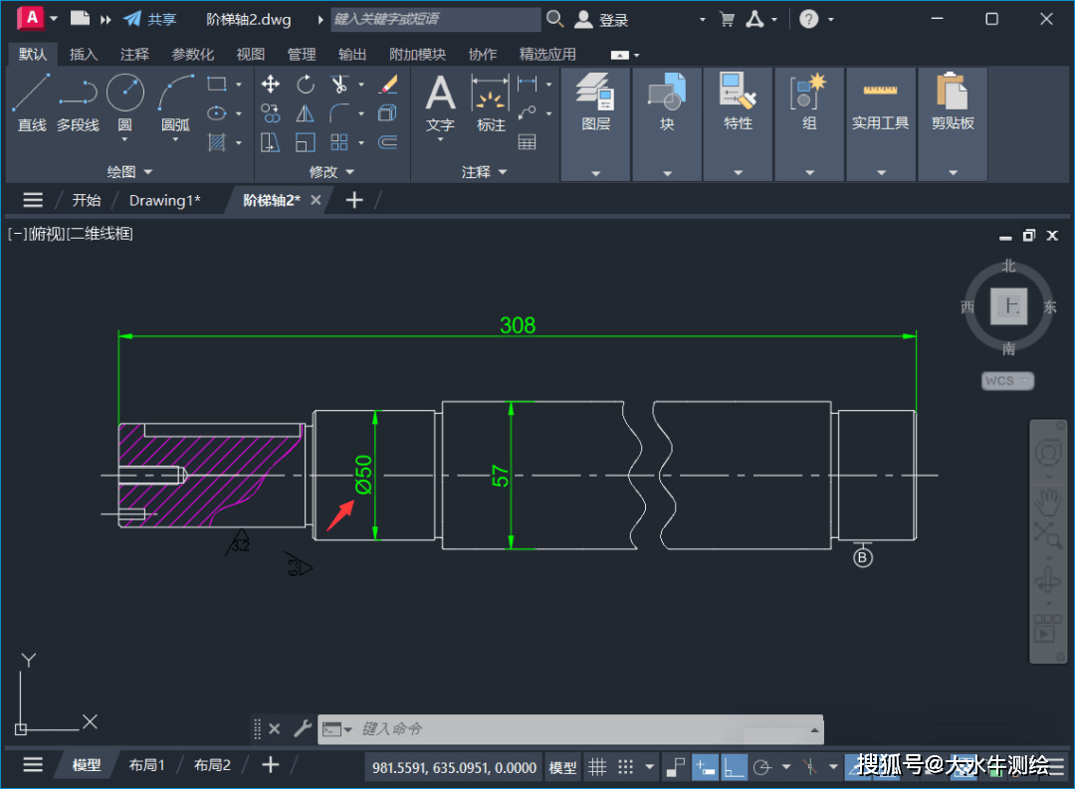Open the Text (文字) tool

pos(440,101)
